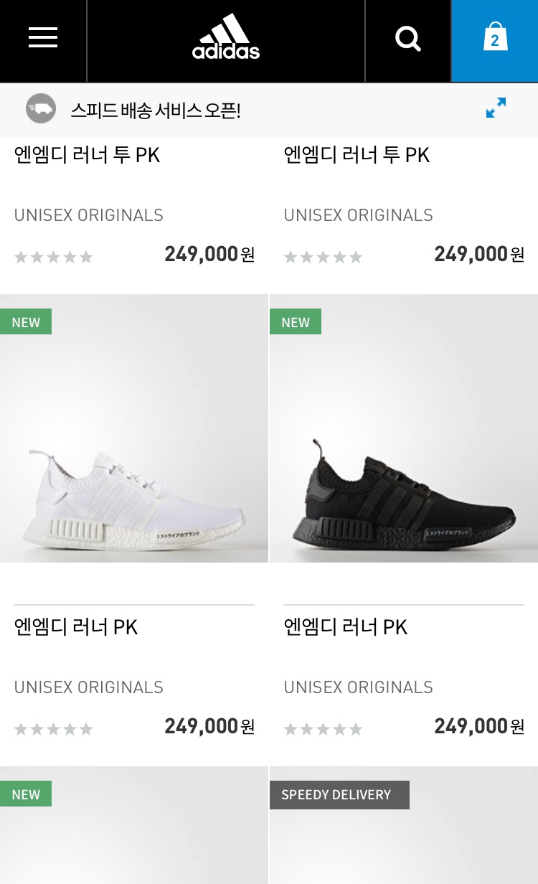The height and width of the screenshot is (884, 538).
Task: Tap the 249,000원 price of the black shoe
Action: 479,726
